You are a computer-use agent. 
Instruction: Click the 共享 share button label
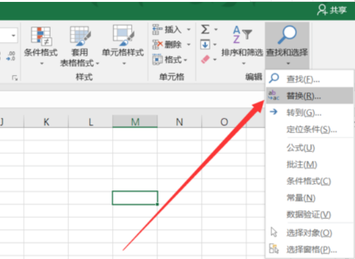coord(339,10)
